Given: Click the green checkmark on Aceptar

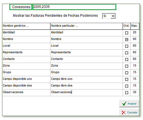Looking at the screenshot, I should click(124, 104).
